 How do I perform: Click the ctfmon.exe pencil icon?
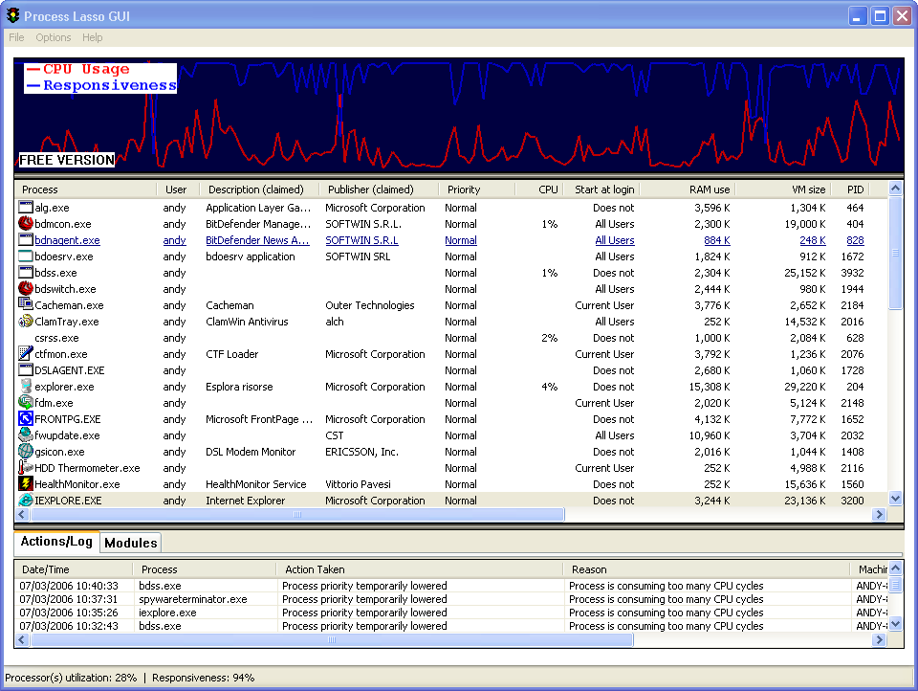[x=26, y=354]
